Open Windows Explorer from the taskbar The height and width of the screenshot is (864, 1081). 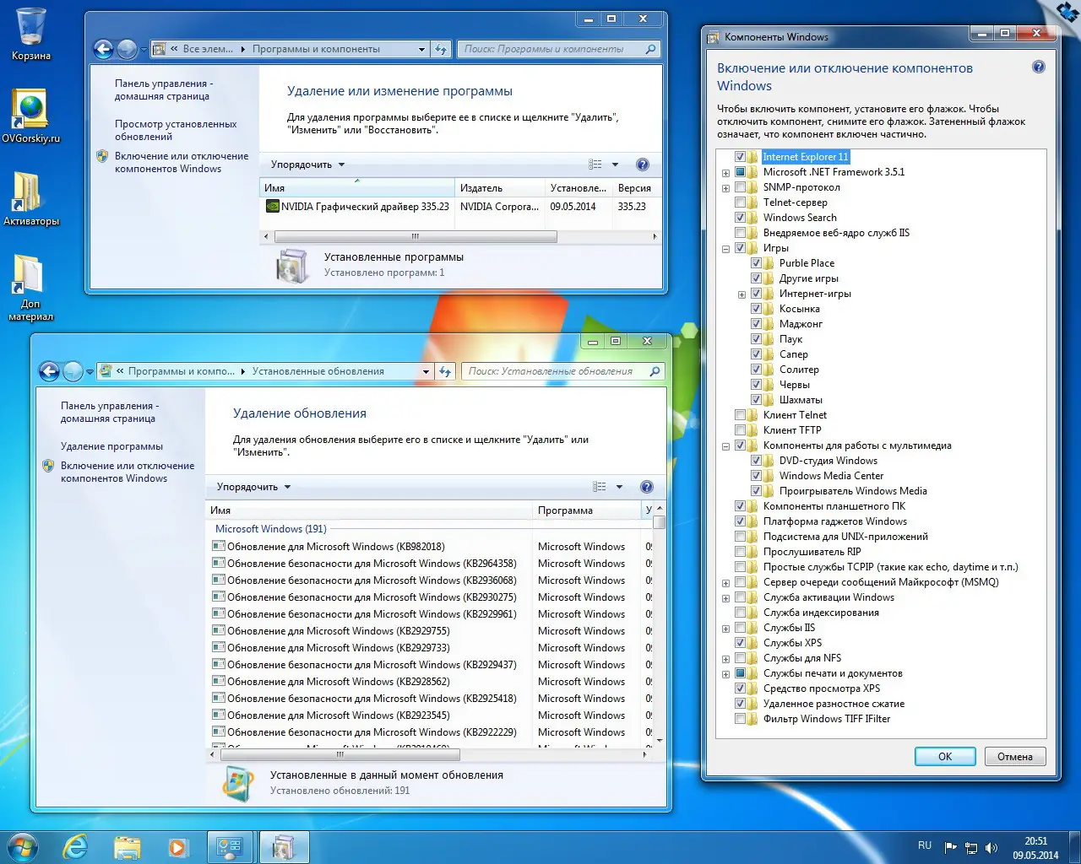pos(127,846)
